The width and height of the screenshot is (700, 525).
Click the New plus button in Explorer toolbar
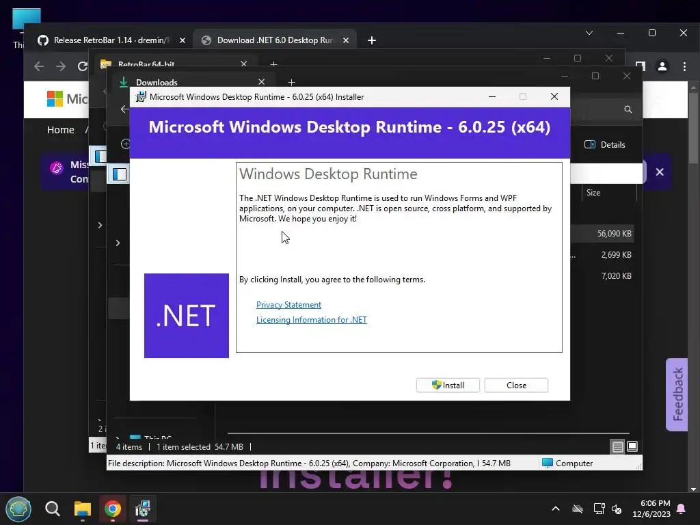pyautogui.click(x=126, y=144)
